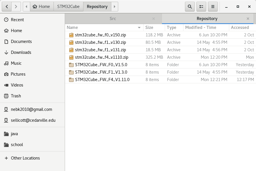Click the Downloads arrow icon in sidebar
The image size is (256, 171).
coord(6,52)
